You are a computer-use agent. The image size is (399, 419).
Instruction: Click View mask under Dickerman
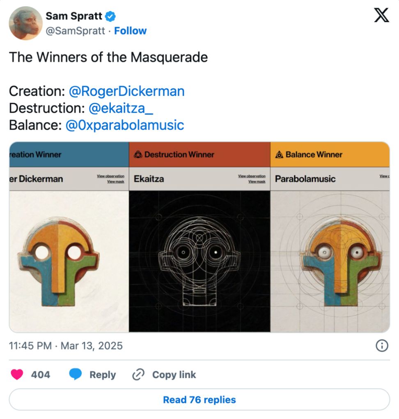115,181
